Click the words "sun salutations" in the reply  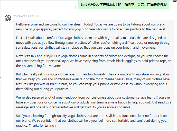(x=27, y=48)
